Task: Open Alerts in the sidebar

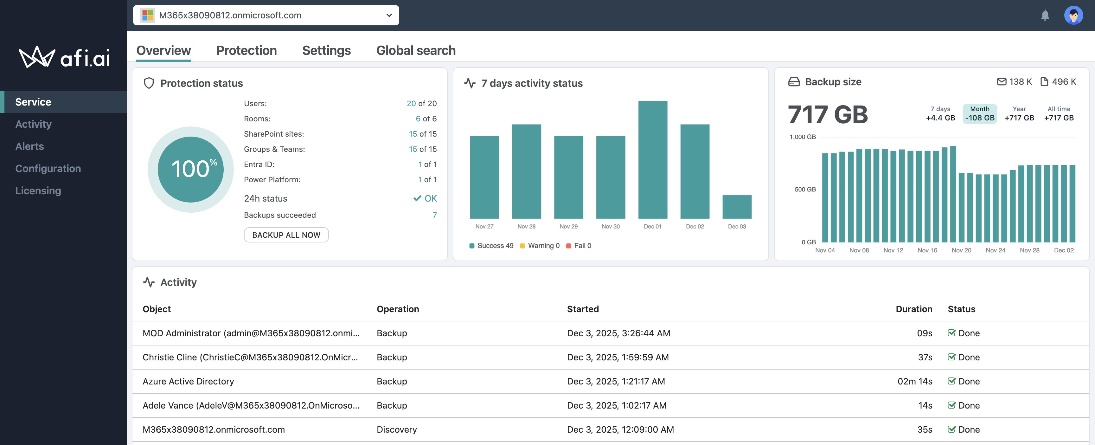Action: click(30, 146)
